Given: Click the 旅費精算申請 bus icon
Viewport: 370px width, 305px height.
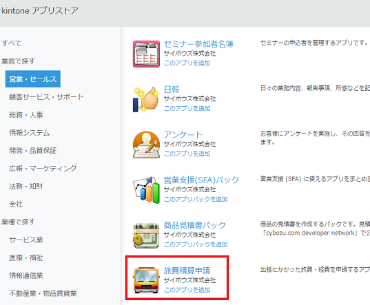Looking at the screenshot, I should 146,280.
